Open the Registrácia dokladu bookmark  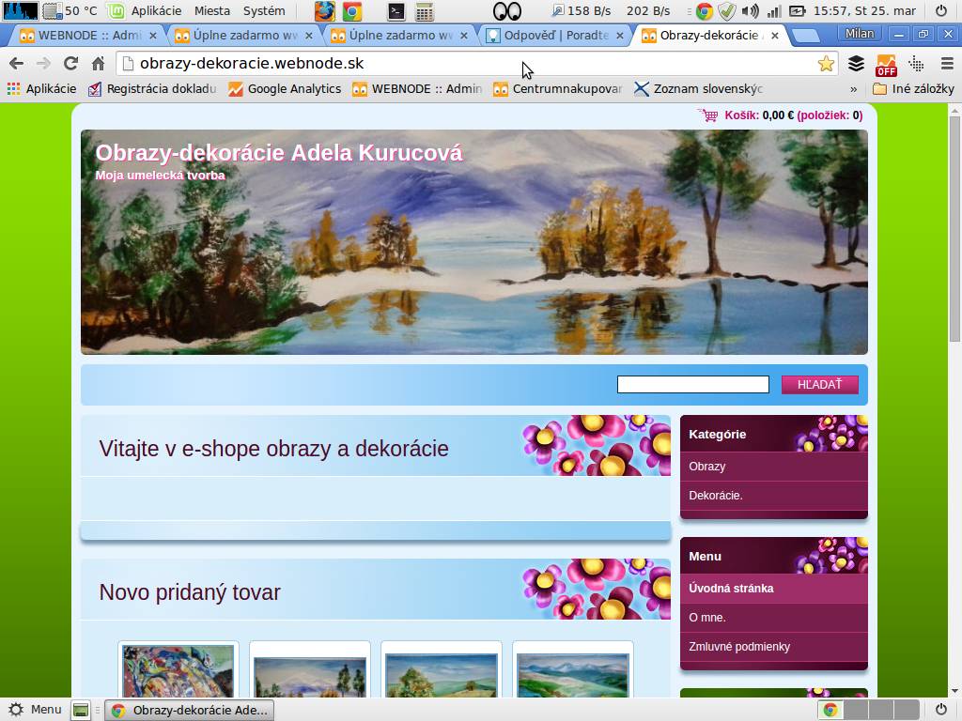point(152,89)
